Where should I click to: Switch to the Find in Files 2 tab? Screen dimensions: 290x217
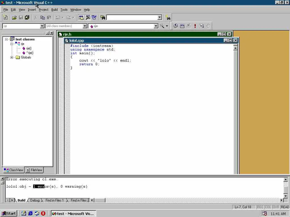tap(79, 200)
